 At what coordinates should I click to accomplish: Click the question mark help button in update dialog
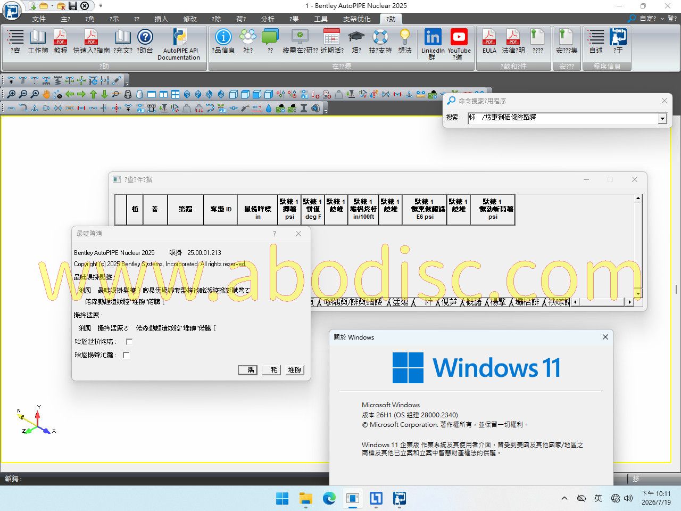(275, 234)
